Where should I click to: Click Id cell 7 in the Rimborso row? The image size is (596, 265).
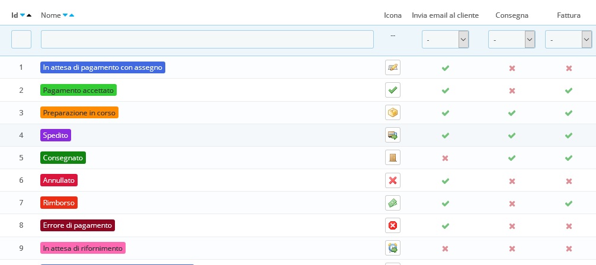click(x=21, y=202)
